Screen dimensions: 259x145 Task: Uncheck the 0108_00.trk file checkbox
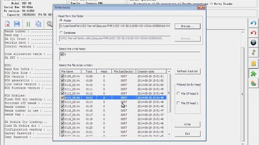tap(62, 76)
